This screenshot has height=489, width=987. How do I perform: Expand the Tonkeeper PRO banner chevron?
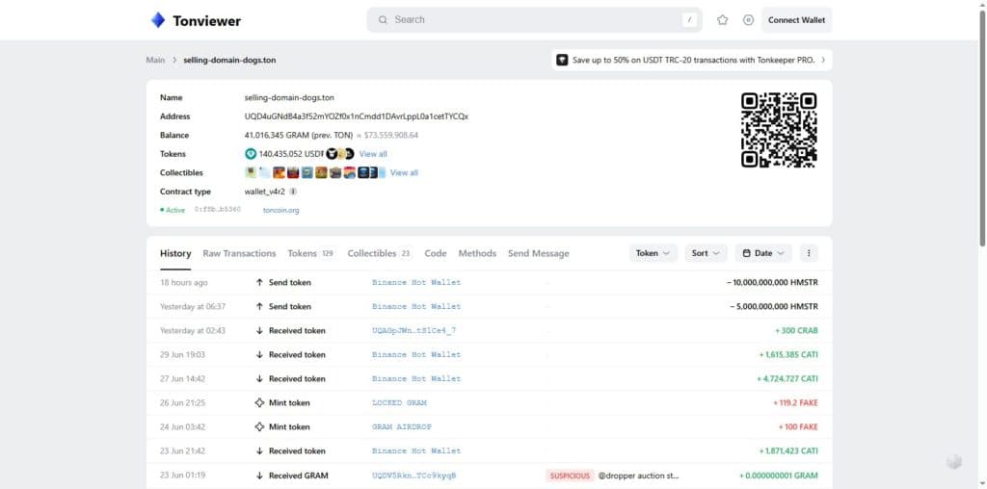pyautogui.click(x=823, y=61)
